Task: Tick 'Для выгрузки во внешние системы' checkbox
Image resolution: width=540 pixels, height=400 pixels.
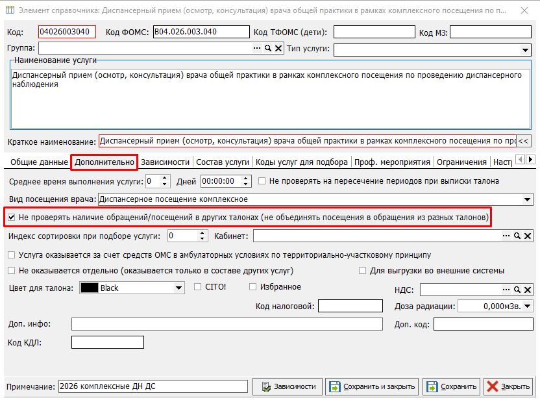Action: (x=362, y=271)
